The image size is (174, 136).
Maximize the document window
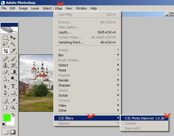coord(172,14)
